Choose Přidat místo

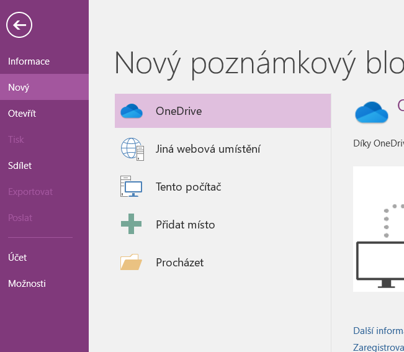[186, 225]
